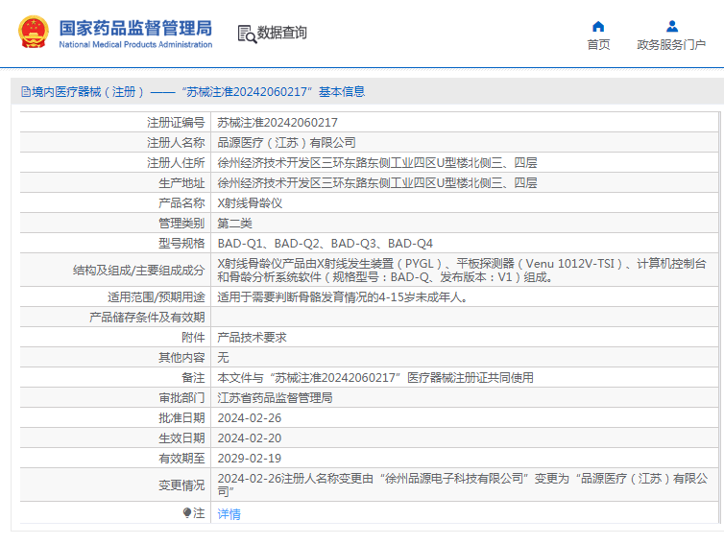
Task: Open the 数据查询 search icon
Action: (247, 35)
